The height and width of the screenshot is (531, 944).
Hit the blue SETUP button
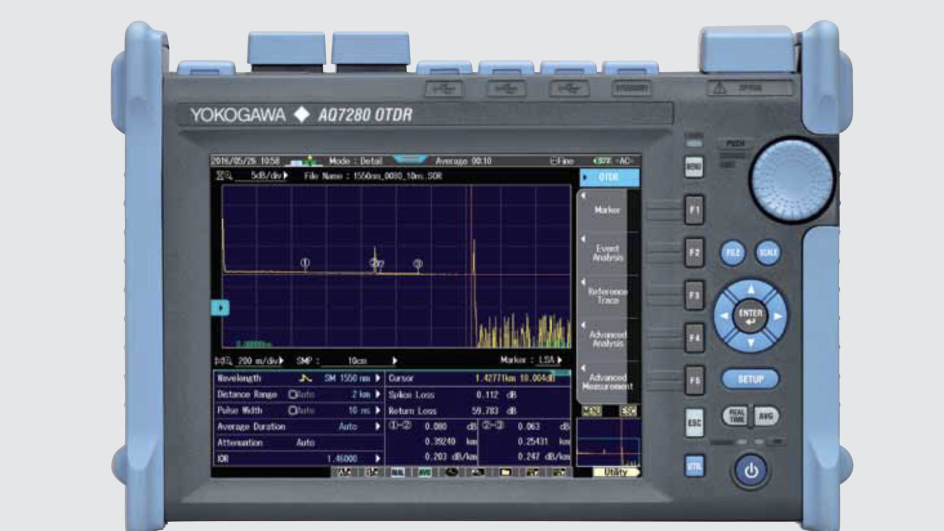pyautogui.click(x=750, y=379)
